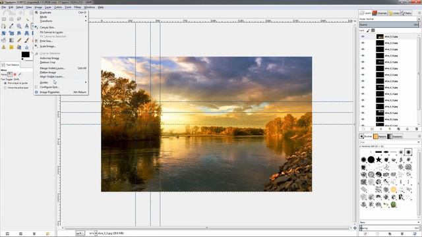Open the Layers dock configuration menu button

(x=419, y=13)
